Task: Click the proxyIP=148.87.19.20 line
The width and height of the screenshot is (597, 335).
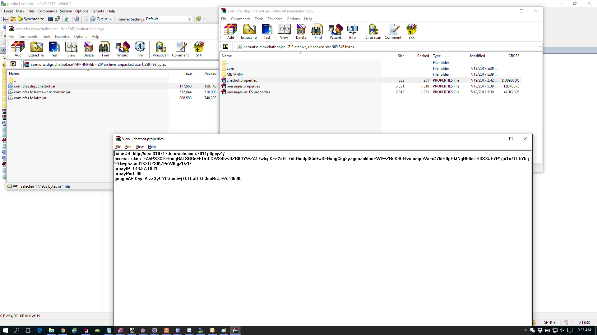Action: click(x=137, y=168)
